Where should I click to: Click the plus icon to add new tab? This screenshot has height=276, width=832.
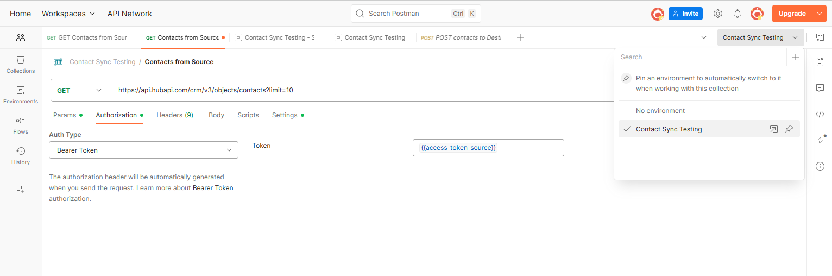pyautogui.click(x=520, y=37)
